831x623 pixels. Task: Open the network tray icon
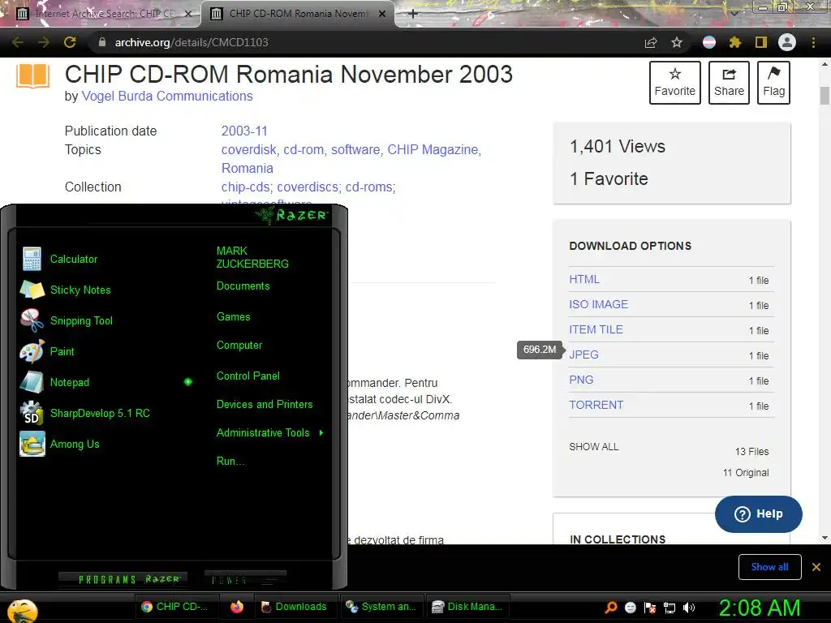tap(670, 608)
